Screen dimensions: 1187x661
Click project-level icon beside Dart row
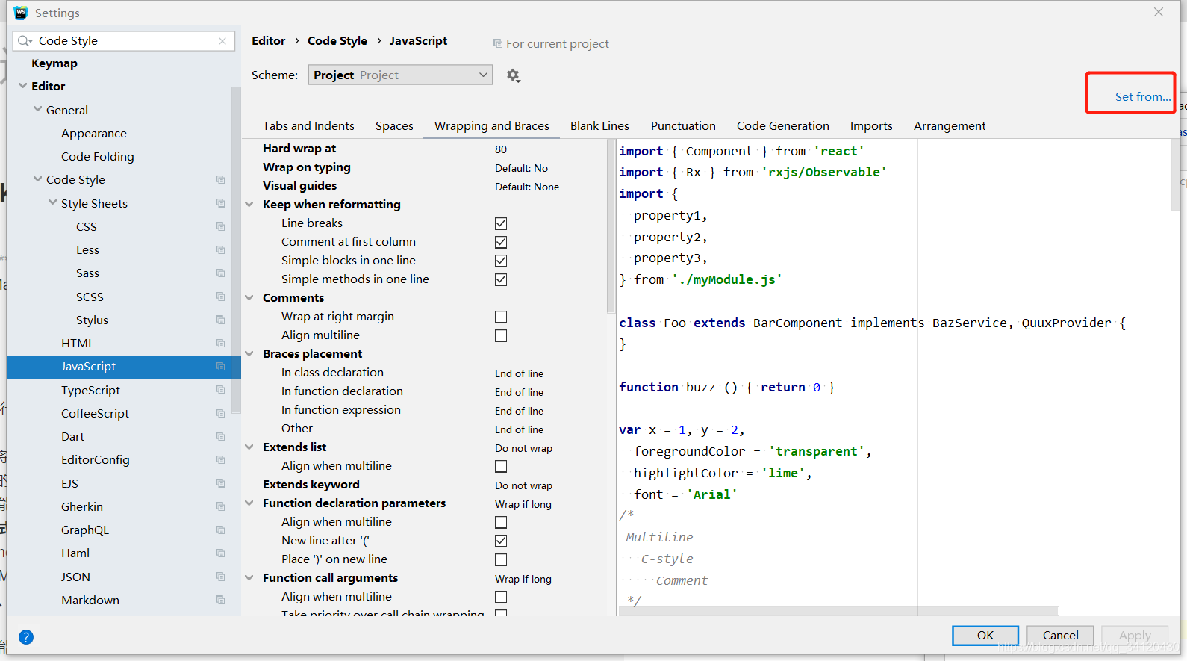tap(220, 436)
